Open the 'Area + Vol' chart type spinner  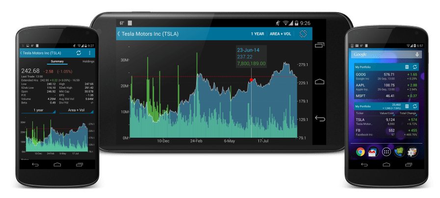point(77,110)
